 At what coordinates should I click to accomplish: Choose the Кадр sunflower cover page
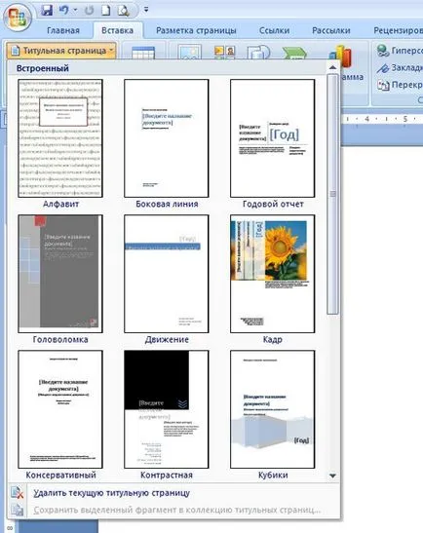click(x=272, y=274)
